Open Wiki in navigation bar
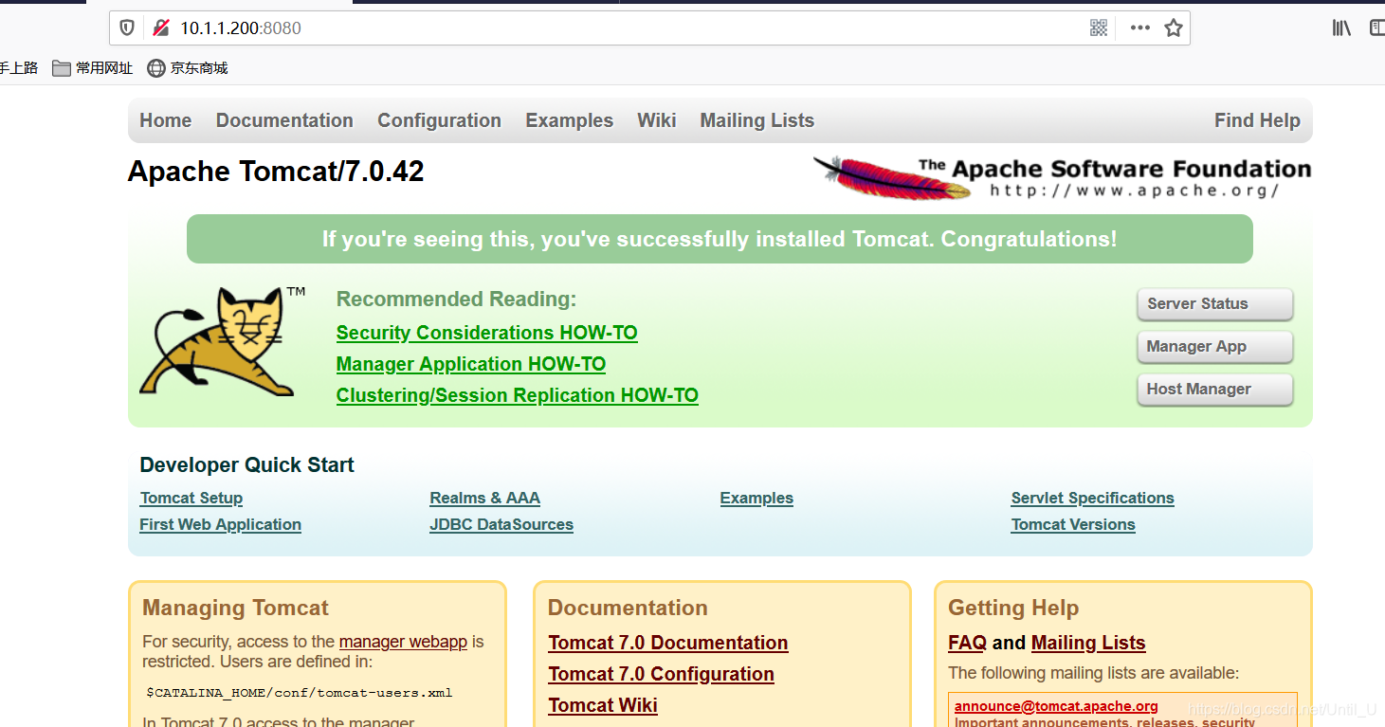The image size is (1385, 727). pos(657,120)
